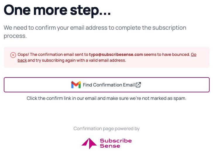Click the spam reminder text below the button

(x=106, y=98)
